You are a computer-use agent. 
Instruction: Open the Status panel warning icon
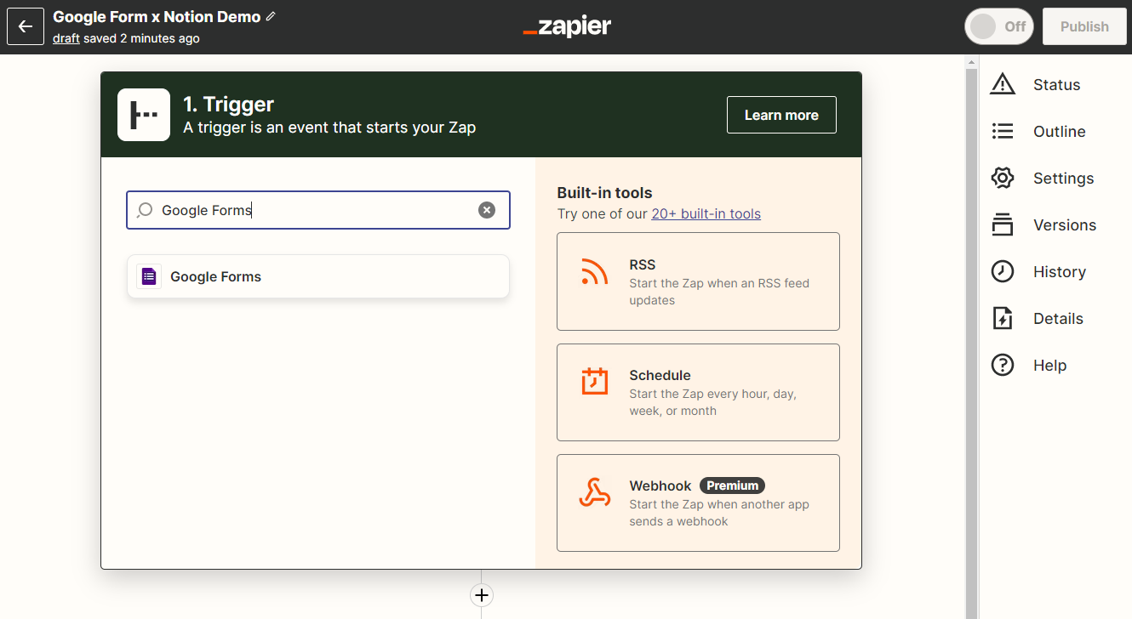(1003, 84)
